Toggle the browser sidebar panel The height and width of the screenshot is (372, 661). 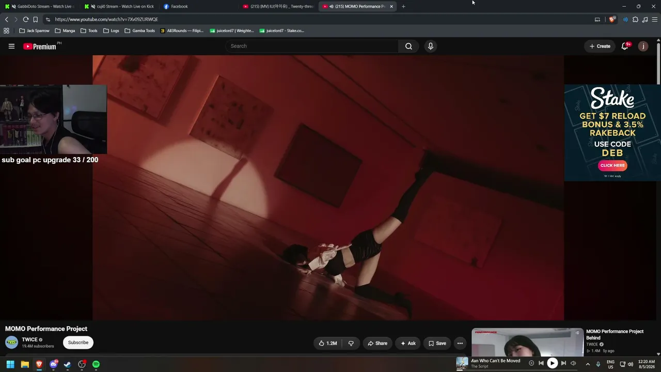597,19
